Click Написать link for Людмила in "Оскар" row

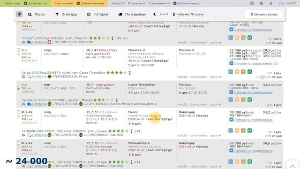[x=39, y=42]
